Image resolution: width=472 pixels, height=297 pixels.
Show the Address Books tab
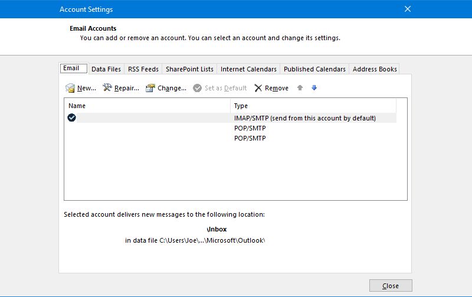[x=375, y=69]
